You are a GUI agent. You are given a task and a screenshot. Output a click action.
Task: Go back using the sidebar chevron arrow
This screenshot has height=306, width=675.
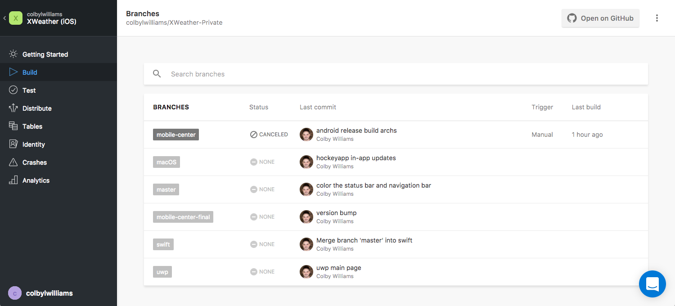(x=4, y=18)
